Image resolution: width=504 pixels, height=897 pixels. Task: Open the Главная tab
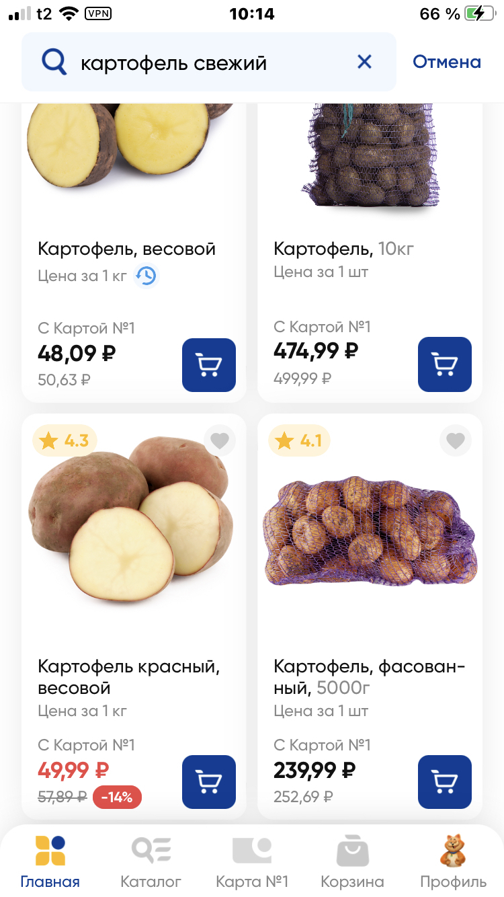point(50,861)
